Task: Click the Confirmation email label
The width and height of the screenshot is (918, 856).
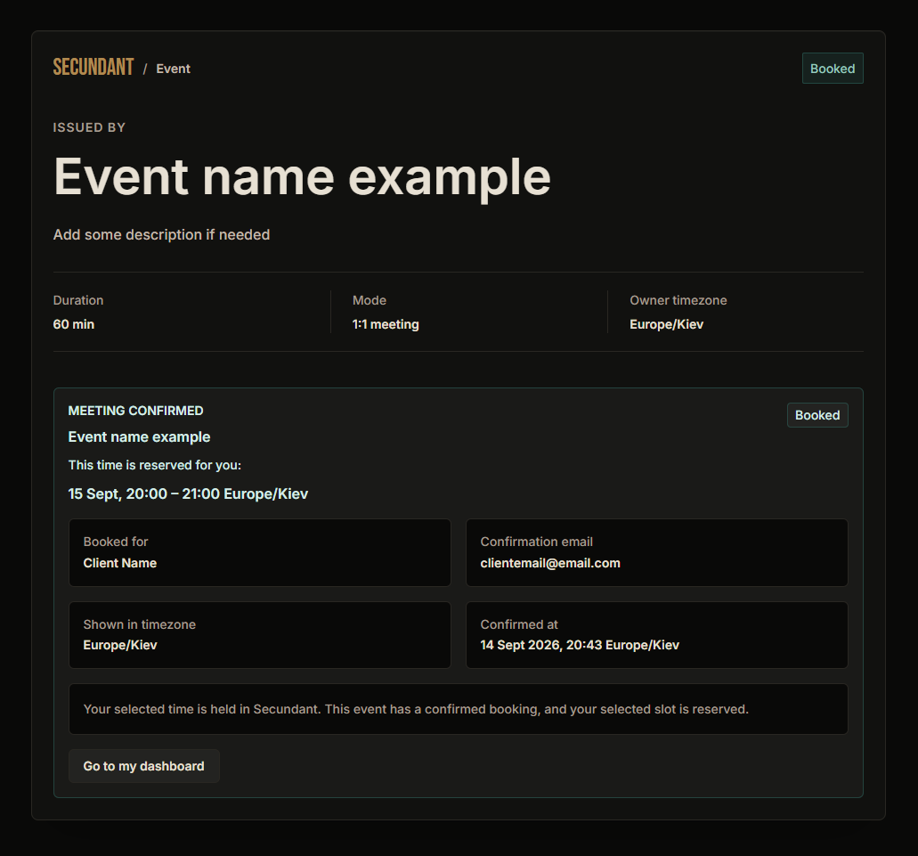Action: pos(537,542)
